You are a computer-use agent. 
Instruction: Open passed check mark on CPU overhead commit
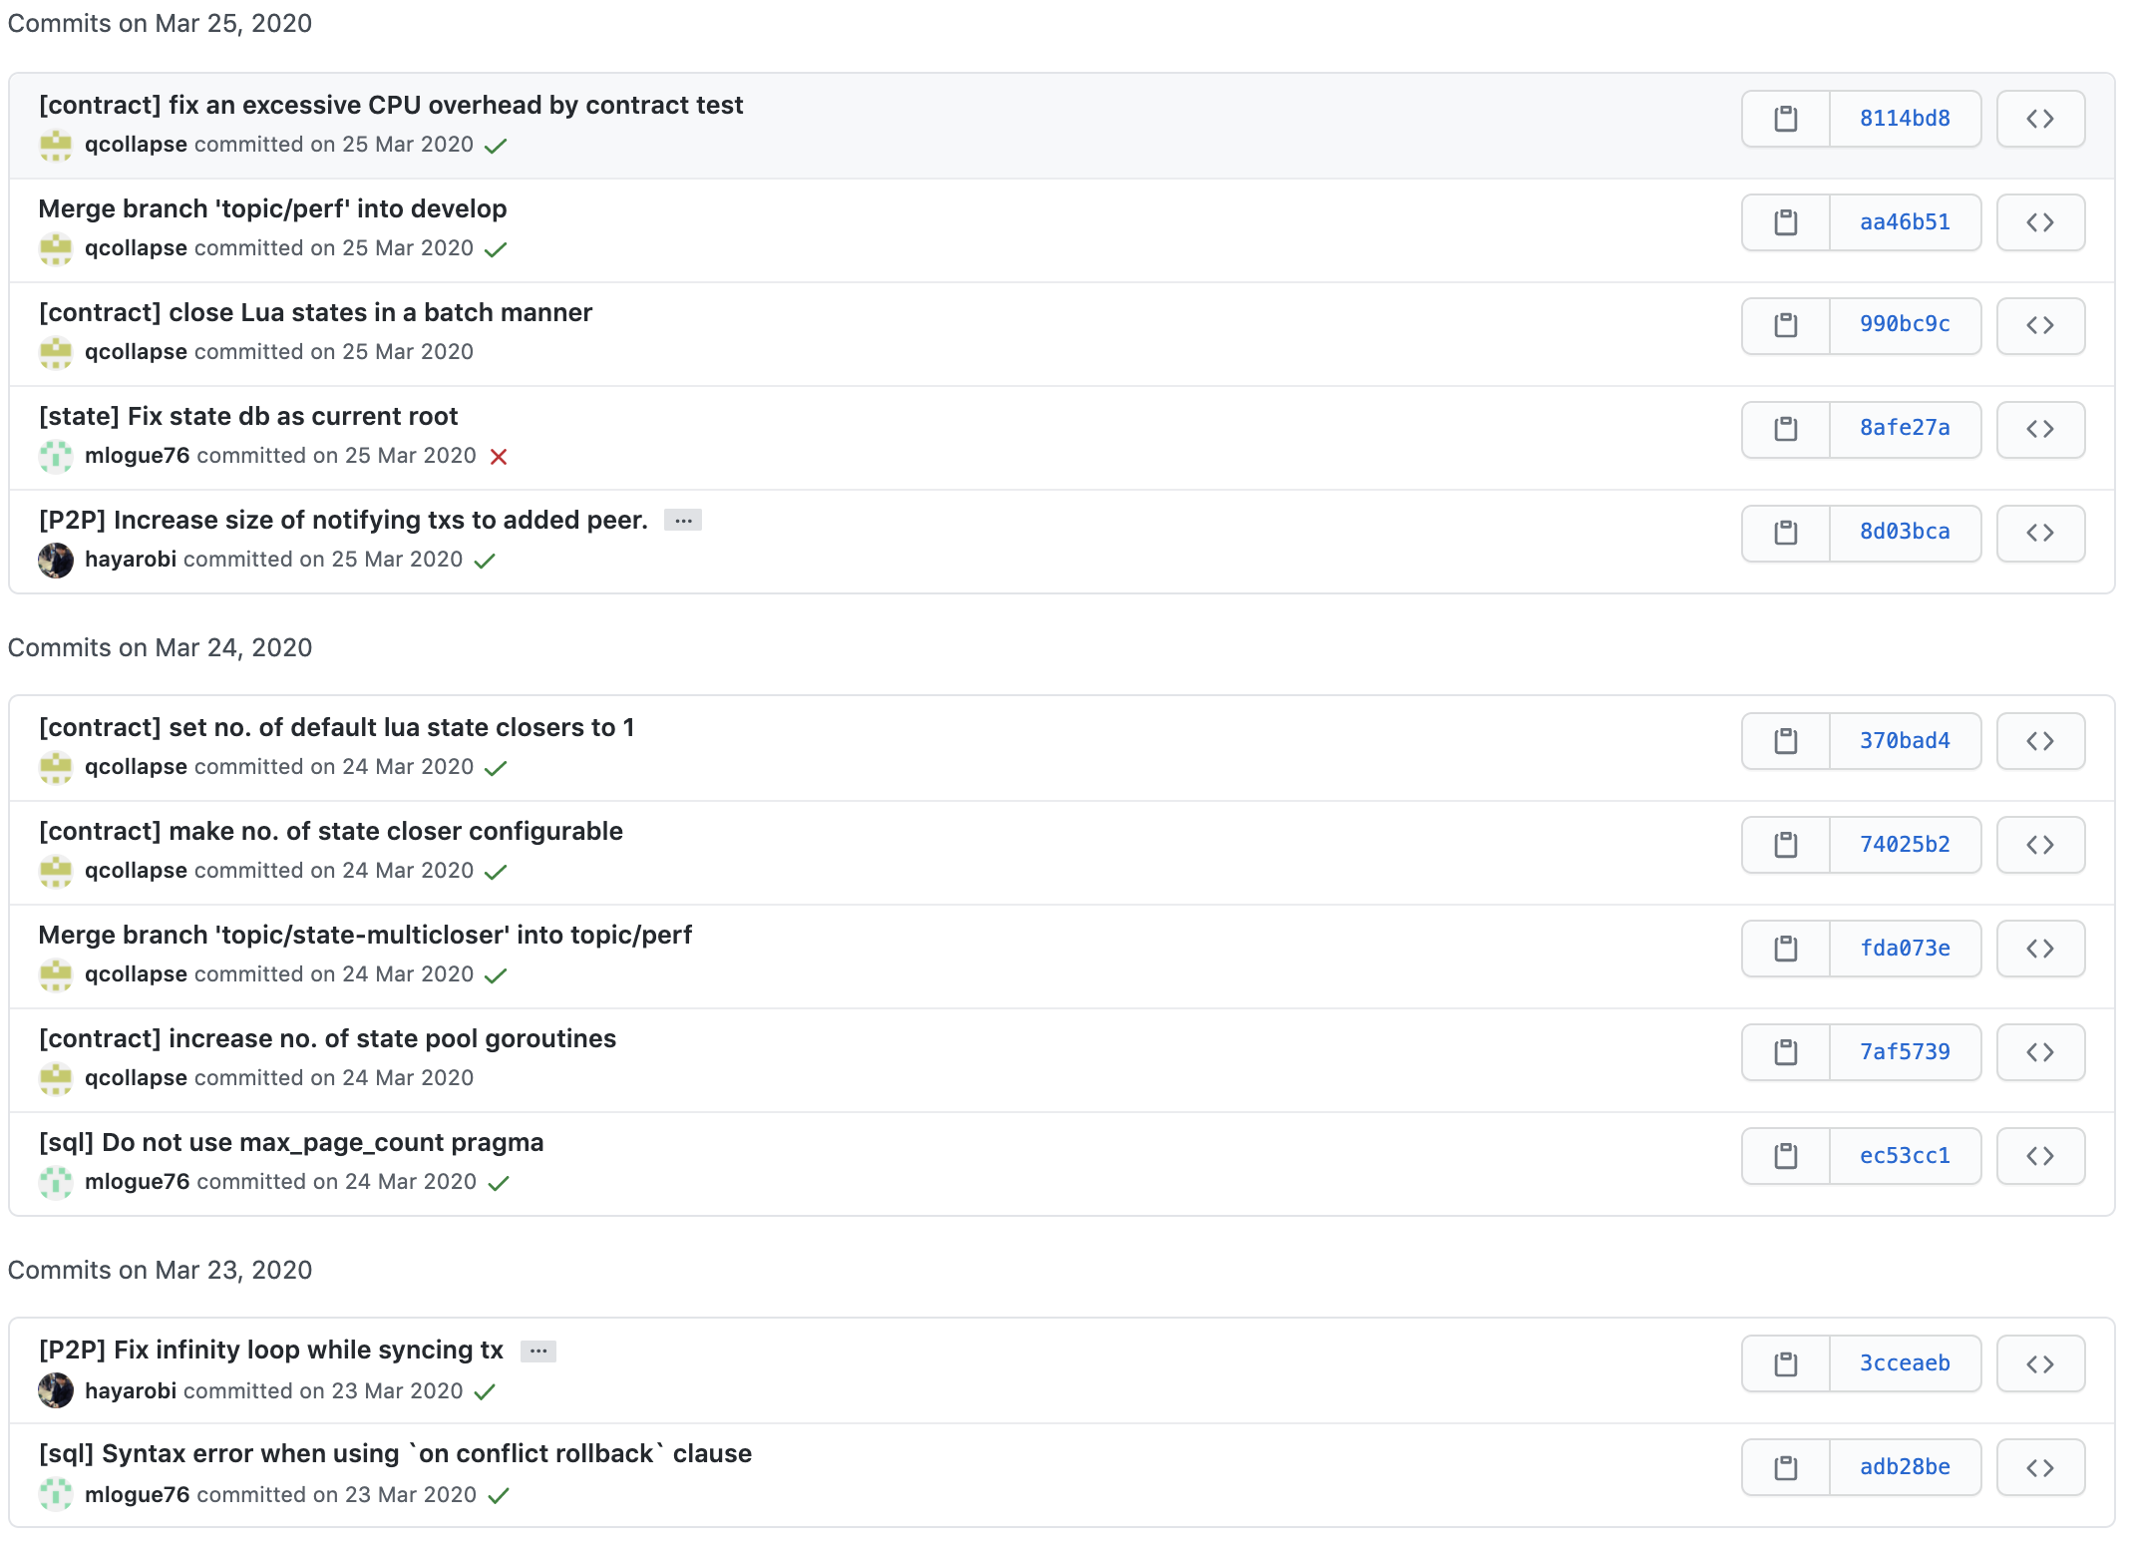click(495, 146)
